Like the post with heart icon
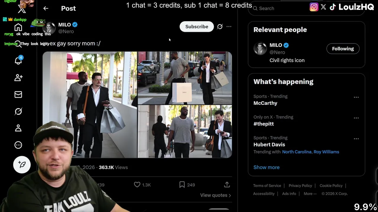Viewport: 378px width, 212px height. coord(137,185)
